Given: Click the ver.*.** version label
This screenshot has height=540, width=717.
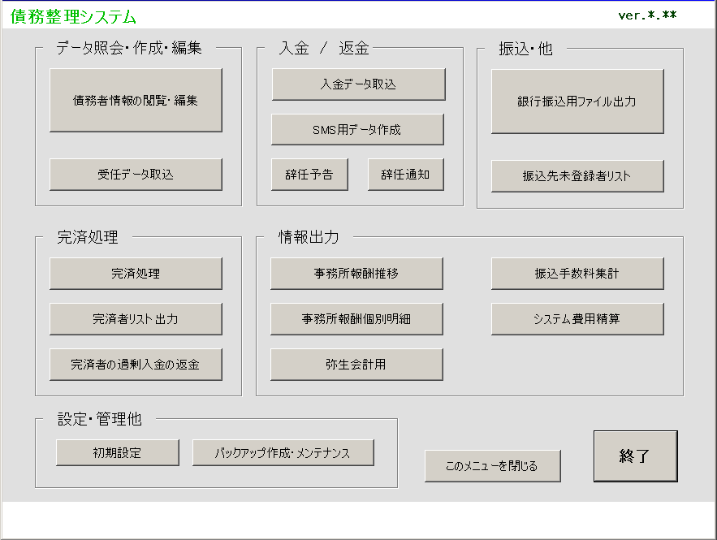Looking at the screenshot, I should pyautogui.click(x=647, y=15).
